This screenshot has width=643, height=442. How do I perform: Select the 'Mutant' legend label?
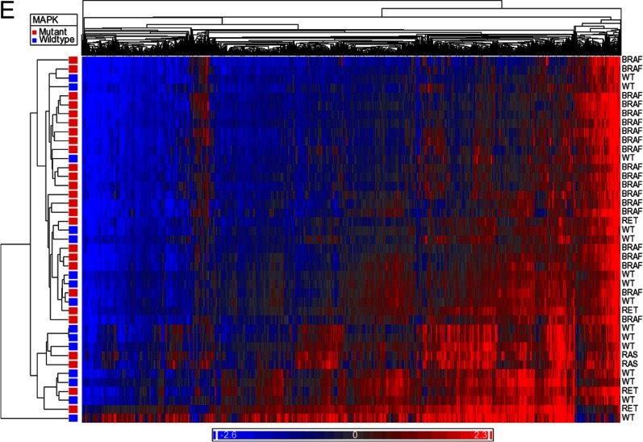point(53,31)
